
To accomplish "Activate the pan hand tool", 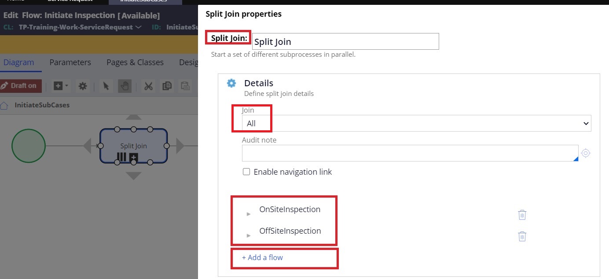I will (x=125, y=86).
